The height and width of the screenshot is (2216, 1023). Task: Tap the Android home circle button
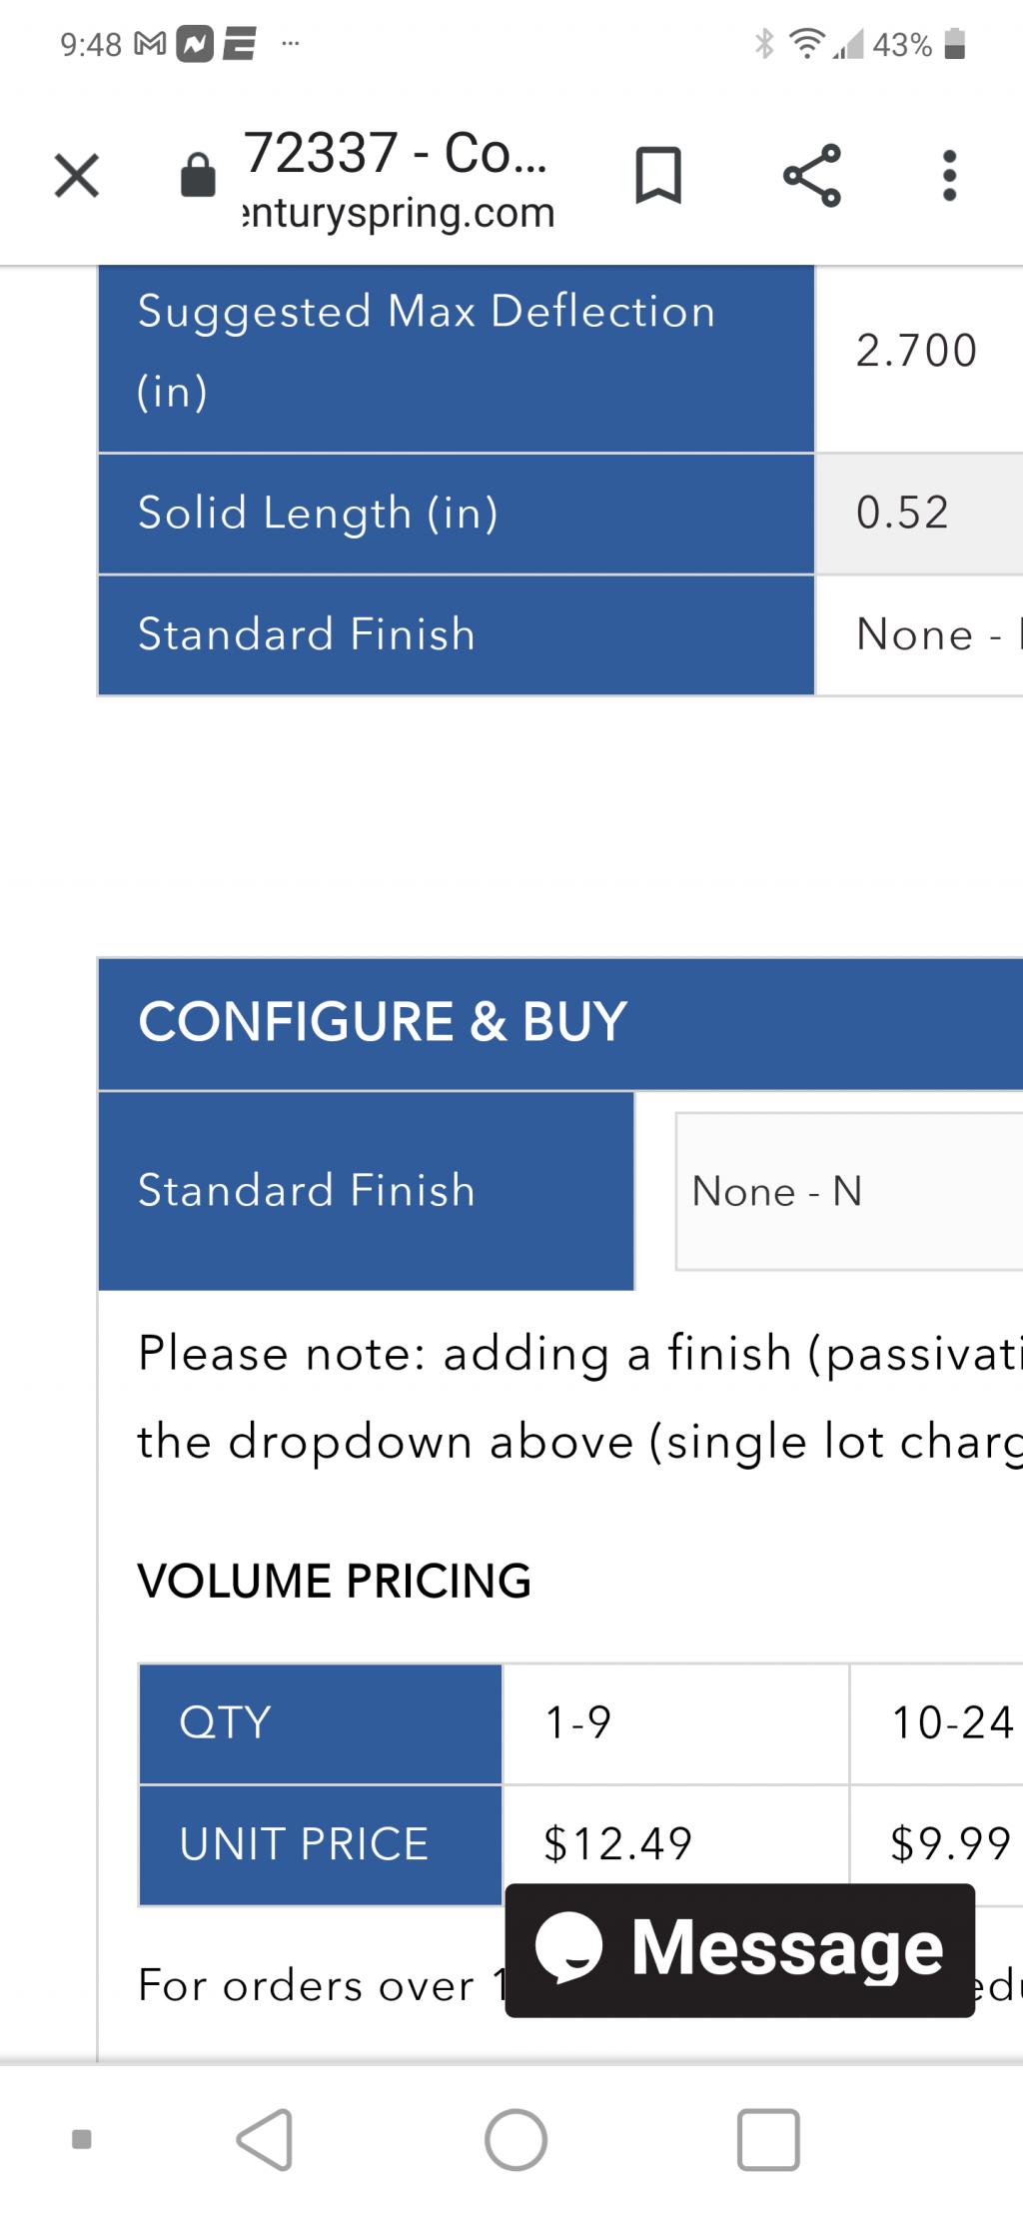515,2140
